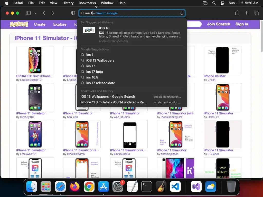Open GarageBand from the dock
Screen dimensions: 263x197
pos(161,186)
